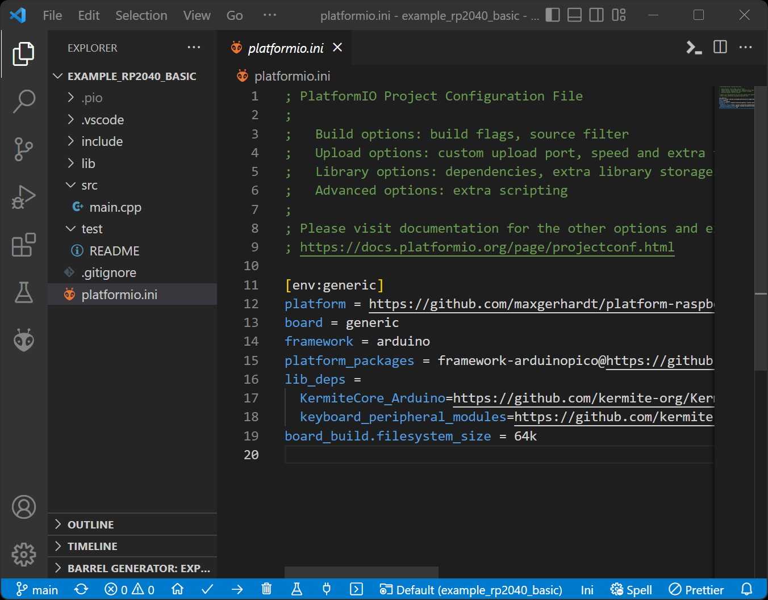Select the platformio.ini editor tab

[x=285, y=48]
